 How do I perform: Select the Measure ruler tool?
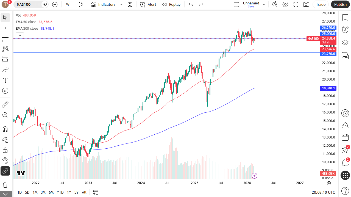[5, 104]
